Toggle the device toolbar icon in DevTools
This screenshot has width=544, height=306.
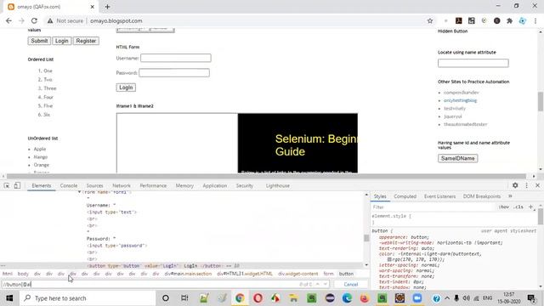pyautogui.click(x=17, y=185)
